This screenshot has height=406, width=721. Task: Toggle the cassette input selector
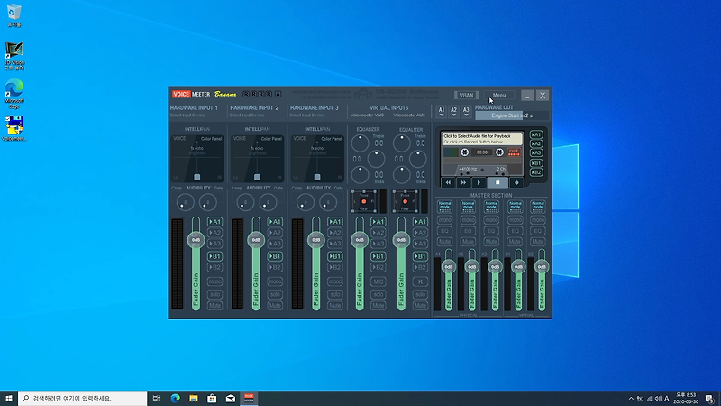514,152
